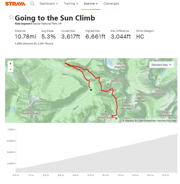Zoom out on the map

10,69
